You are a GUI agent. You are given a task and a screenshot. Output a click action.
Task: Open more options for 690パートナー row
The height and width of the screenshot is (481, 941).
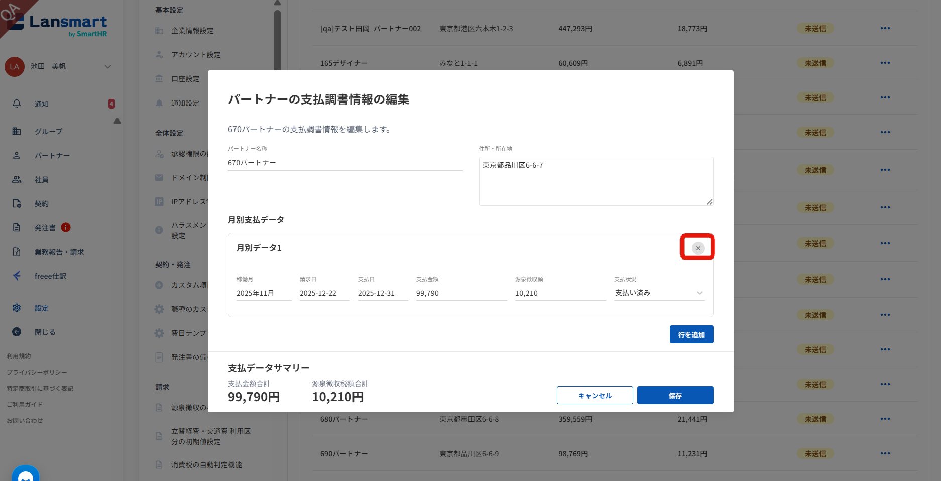pyautogui.click(x=885, y=453)
